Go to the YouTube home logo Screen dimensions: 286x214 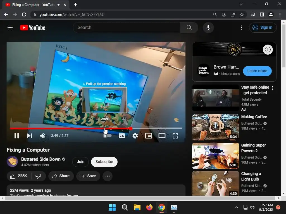(x=33, y=28)
